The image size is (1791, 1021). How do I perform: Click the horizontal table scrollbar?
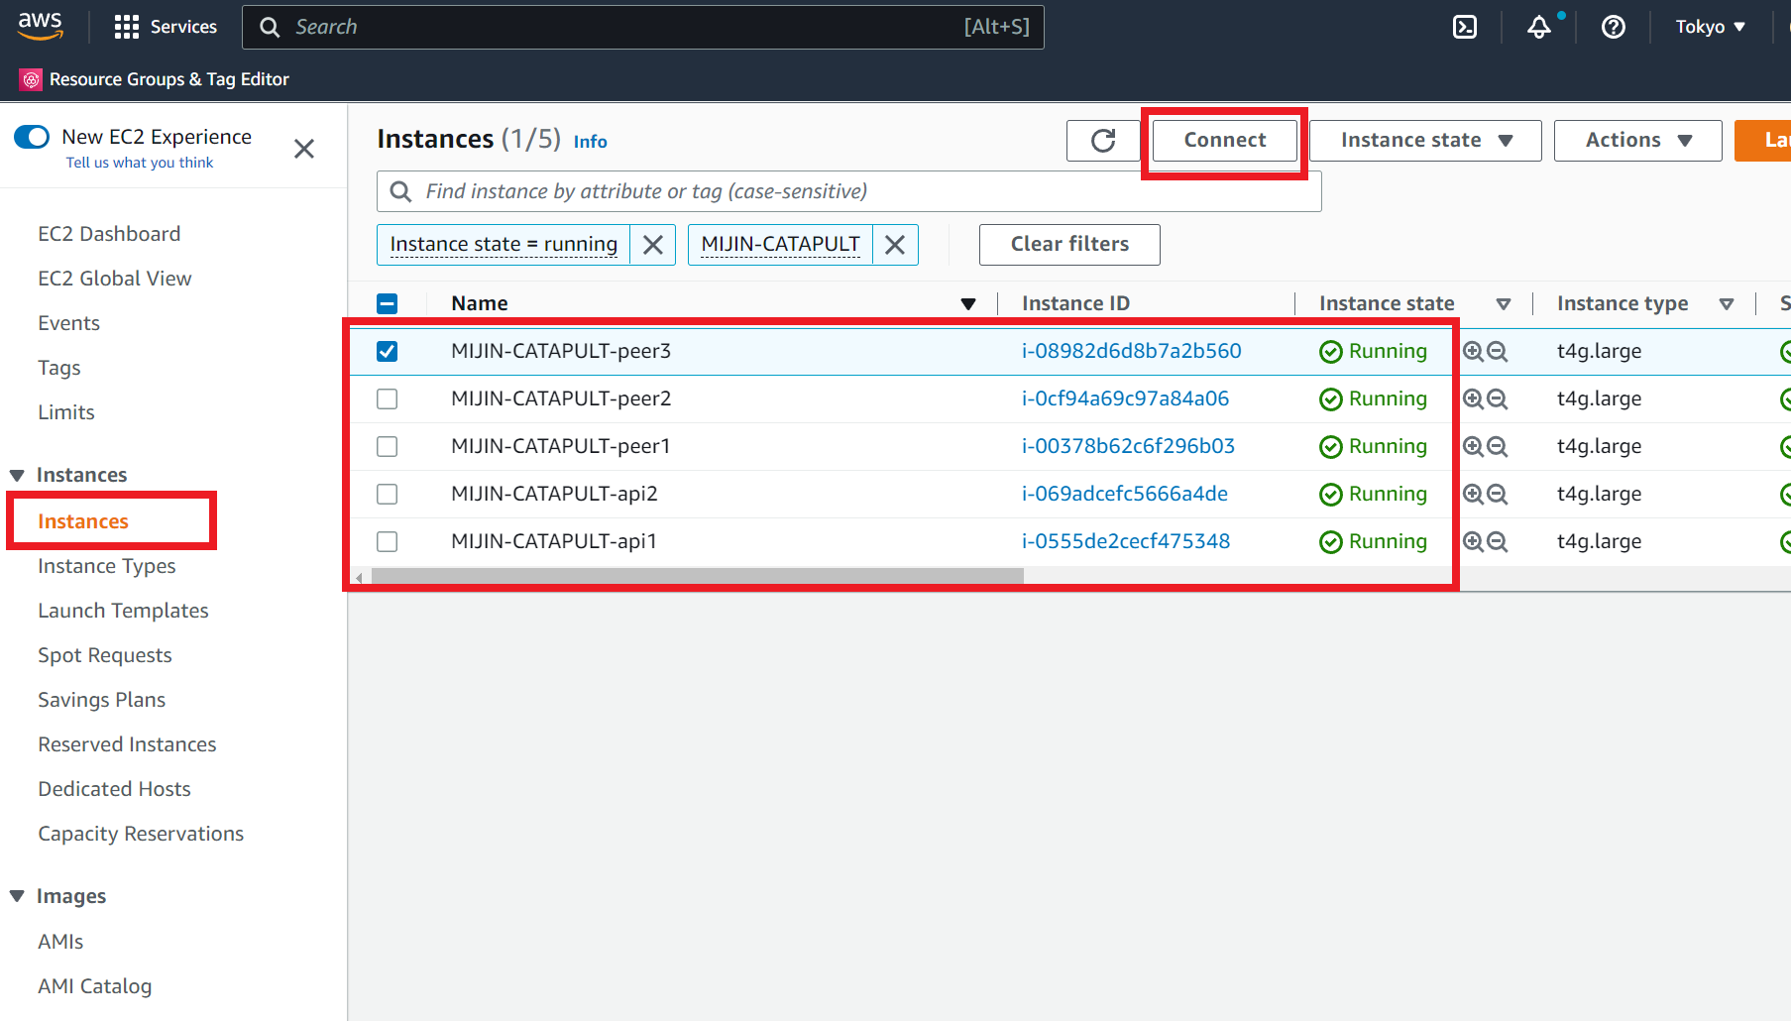(697, 576)
